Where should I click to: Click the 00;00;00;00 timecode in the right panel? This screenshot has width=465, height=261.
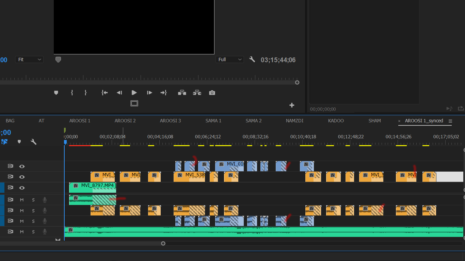click(x=323, y=109)
